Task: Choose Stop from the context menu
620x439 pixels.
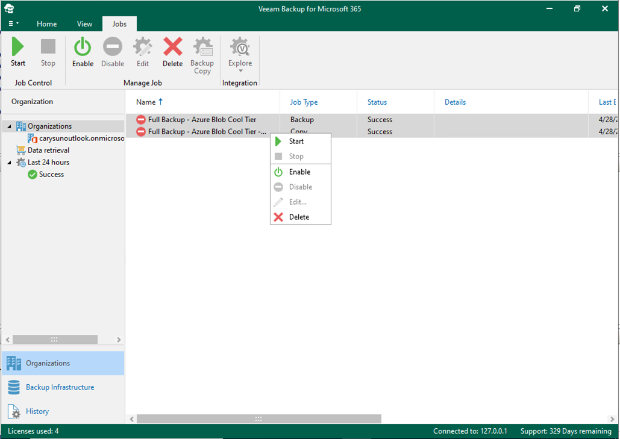Action: coord(301,157)
